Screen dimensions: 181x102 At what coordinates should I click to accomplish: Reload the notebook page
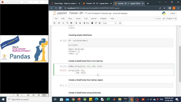(60, 8)
